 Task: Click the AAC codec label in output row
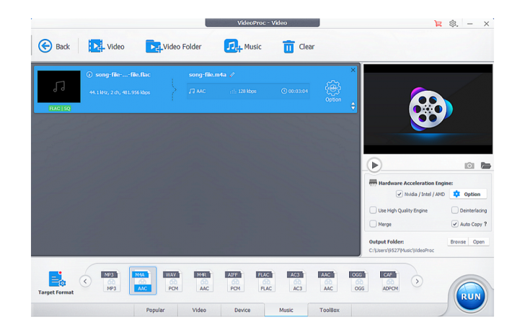tap(201, 91)
